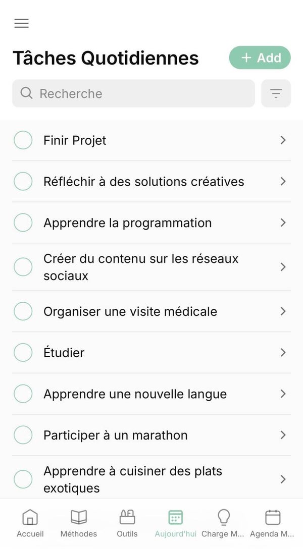303x549 pixels.
Task: Check off the Étudier task
Action: click(x=23, y=352)
